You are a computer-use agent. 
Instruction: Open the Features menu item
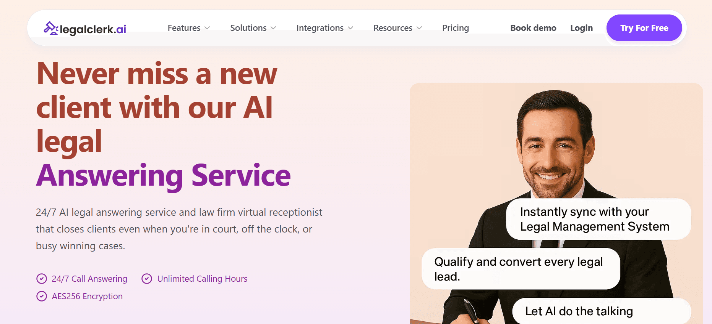tap(184, 28)
